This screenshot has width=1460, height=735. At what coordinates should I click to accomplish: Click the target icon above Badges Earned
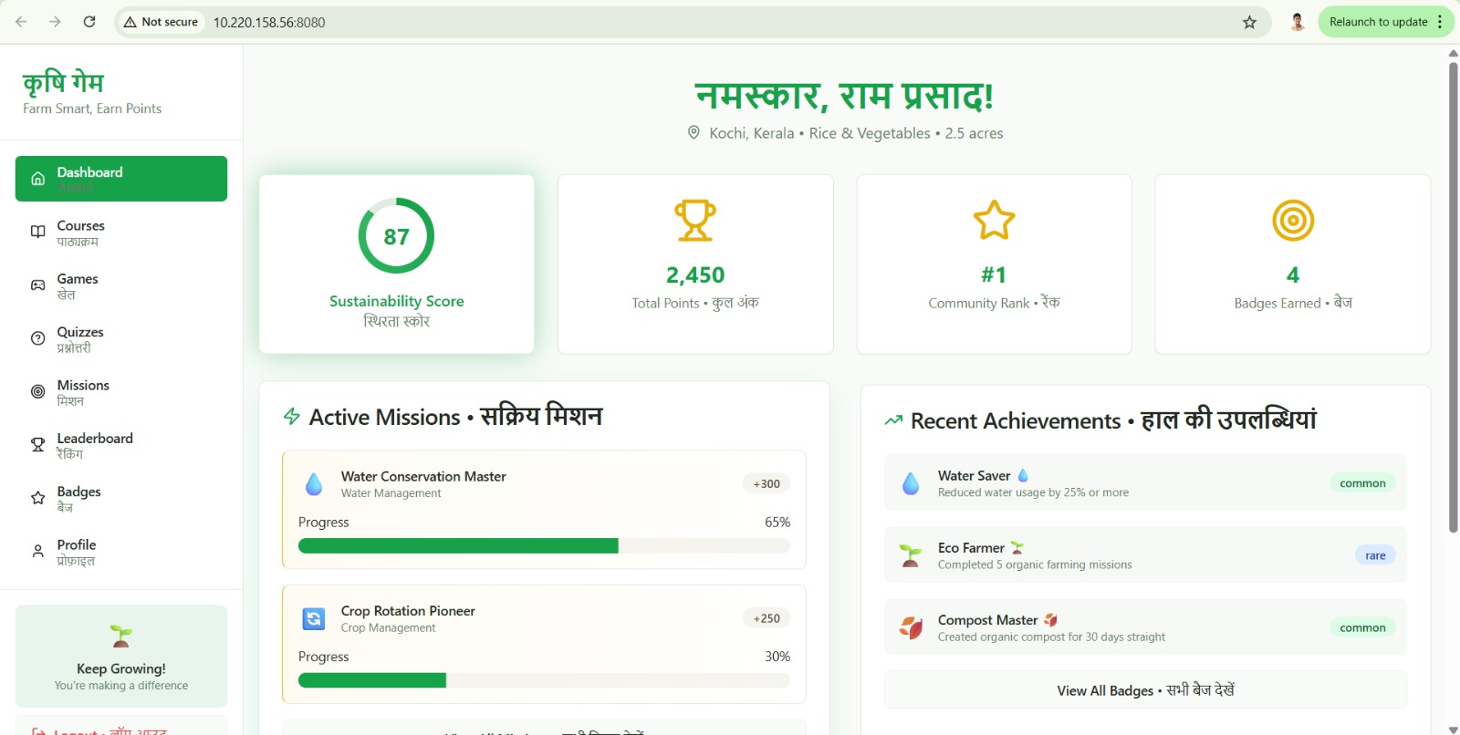coord(1292,221)
